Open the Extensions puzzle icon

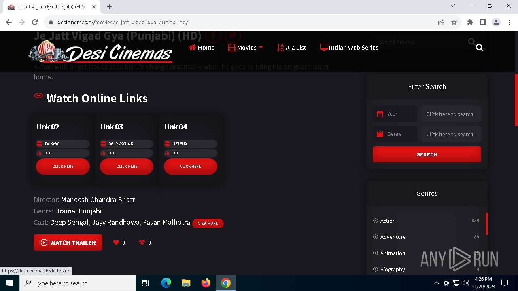point(470,23)
